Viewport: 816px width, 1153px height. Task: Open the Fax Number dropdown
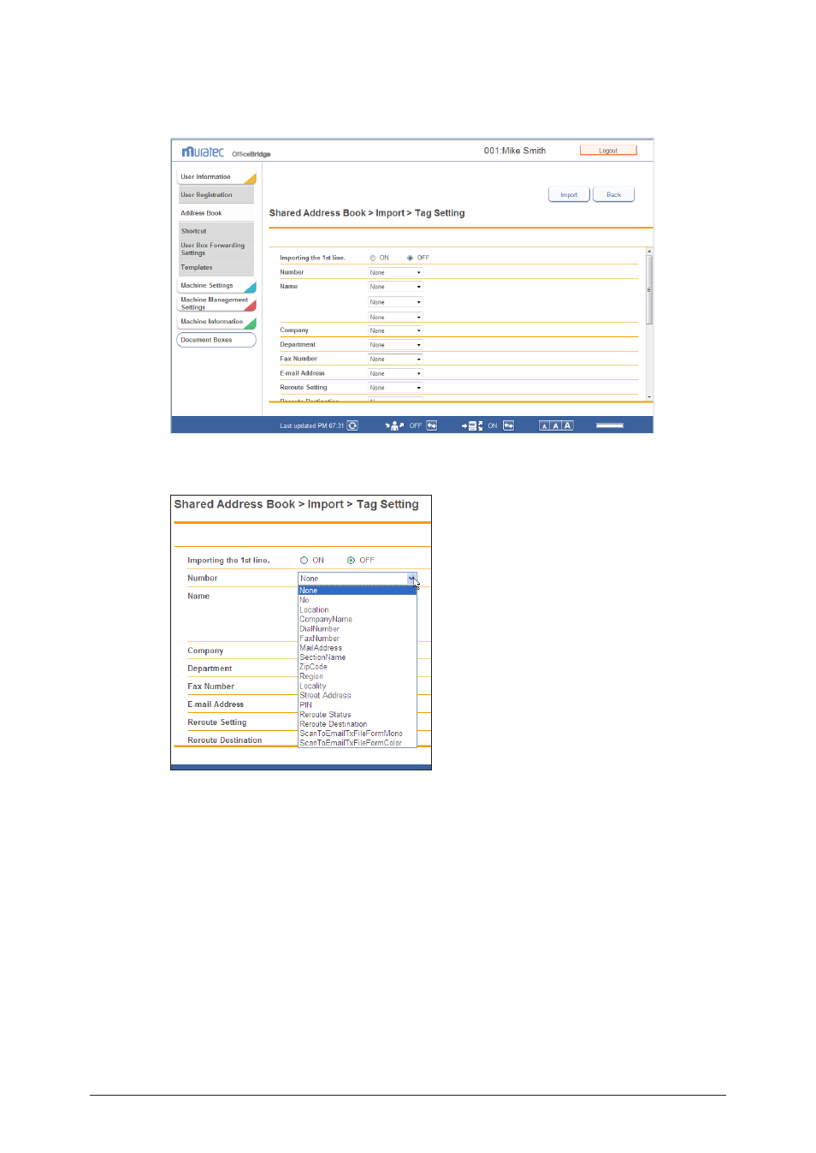click(x=395, y=360)
